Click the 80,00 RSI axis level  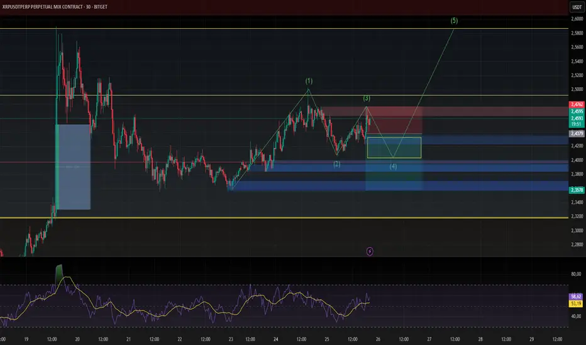pyautogui.click(x=576, y=274)
